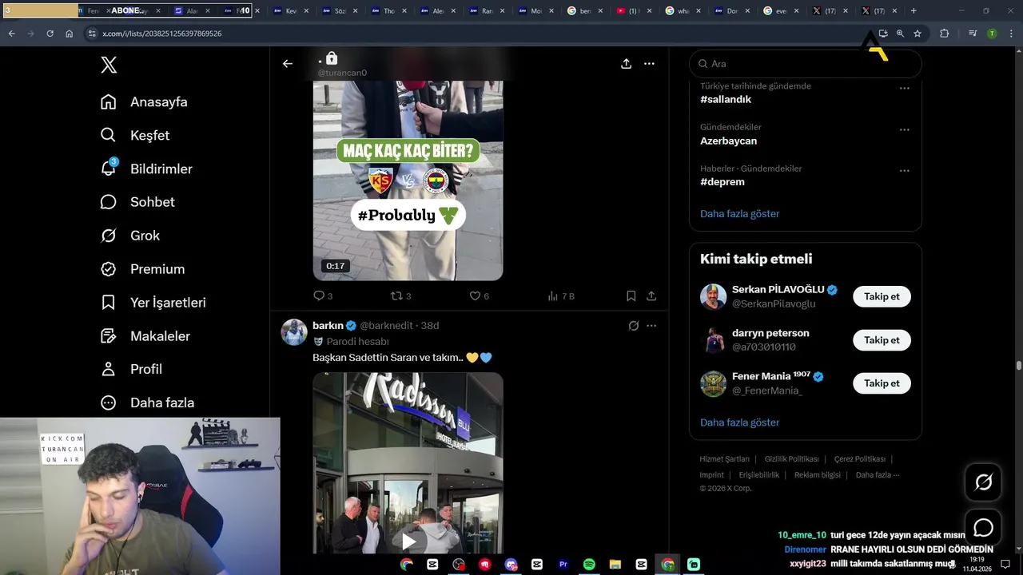Open barkın display name link
Image resolution: width=1023 pixels, height=575 pixels.
click(328, 326)
